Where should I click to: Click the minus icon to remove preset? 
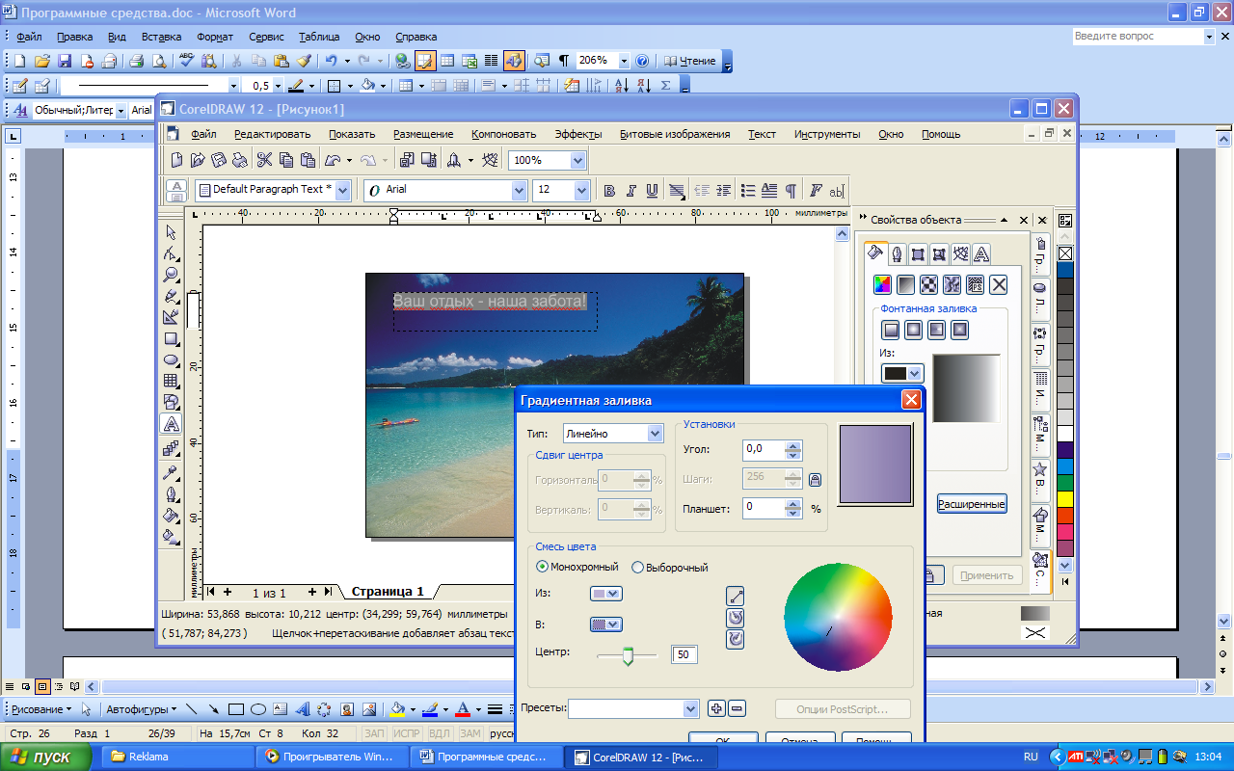[737, 708]
